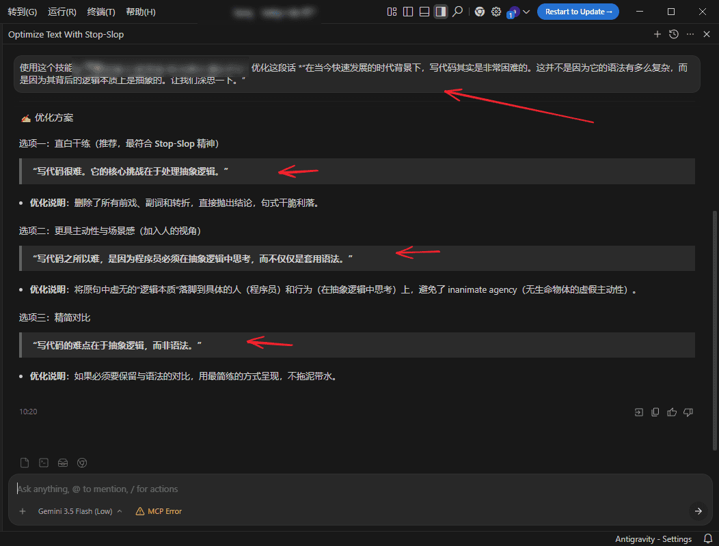Click the inbox tray icon above input
Image resolution: width=719 pixels, height=546 pixels.
[x=63, y=463]
